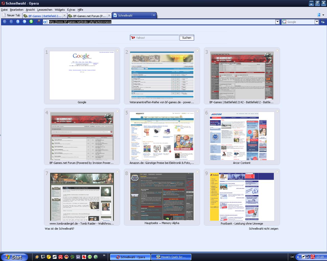This screenshot has width=327, height=261.
Task: Switch to BF-Games.net Forum tab
Action: pyautogui.click(x=89, y=16)
